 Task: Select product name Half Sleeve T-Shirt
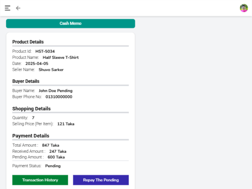coord(60,57)
